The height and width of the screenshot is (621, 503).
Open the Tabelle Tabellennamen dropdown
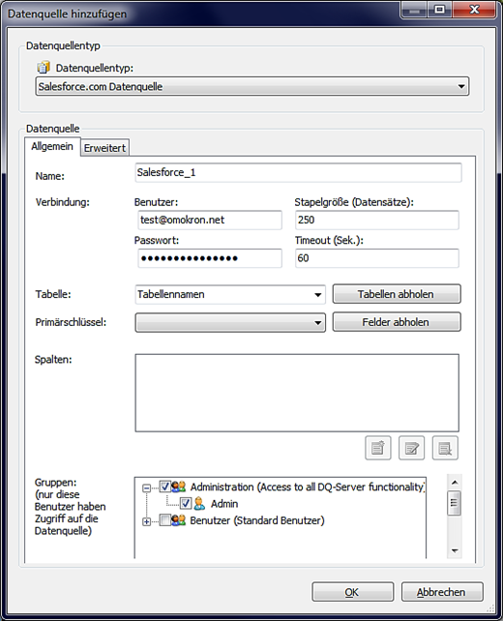tap(230, 294)
